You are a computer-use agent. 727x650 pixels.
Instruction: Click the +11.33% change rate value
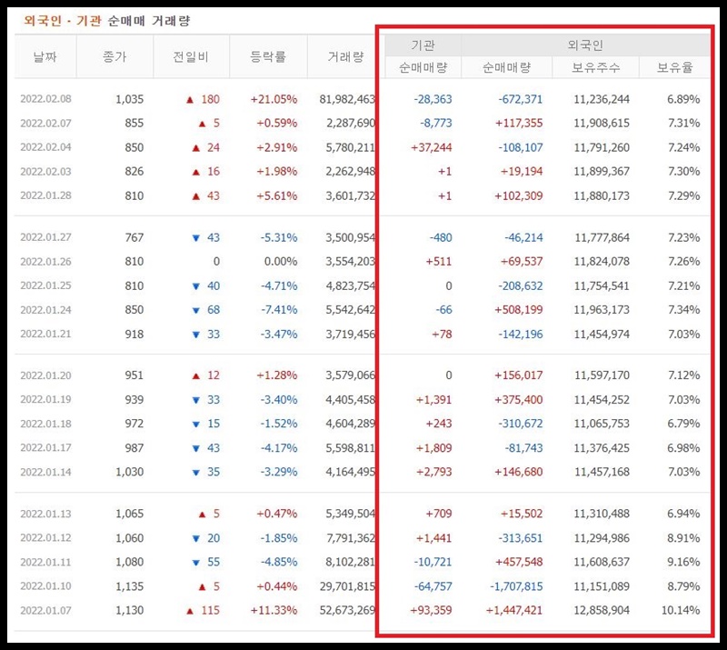(x=274, y=610)
